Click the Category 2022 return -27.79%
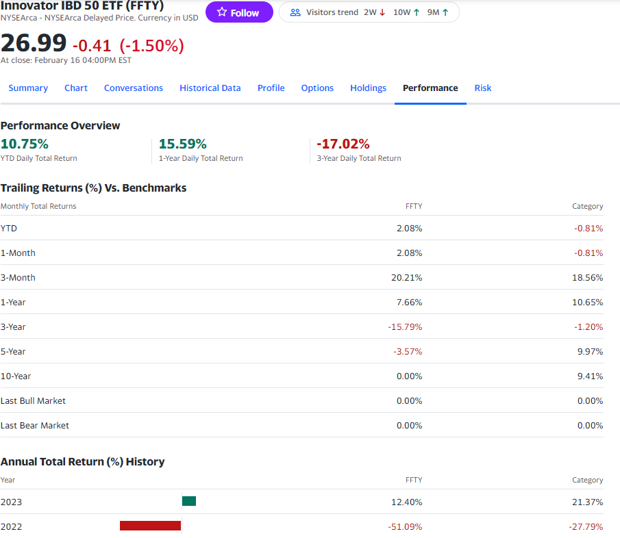 pyautogui.click(x=586, y=526)
